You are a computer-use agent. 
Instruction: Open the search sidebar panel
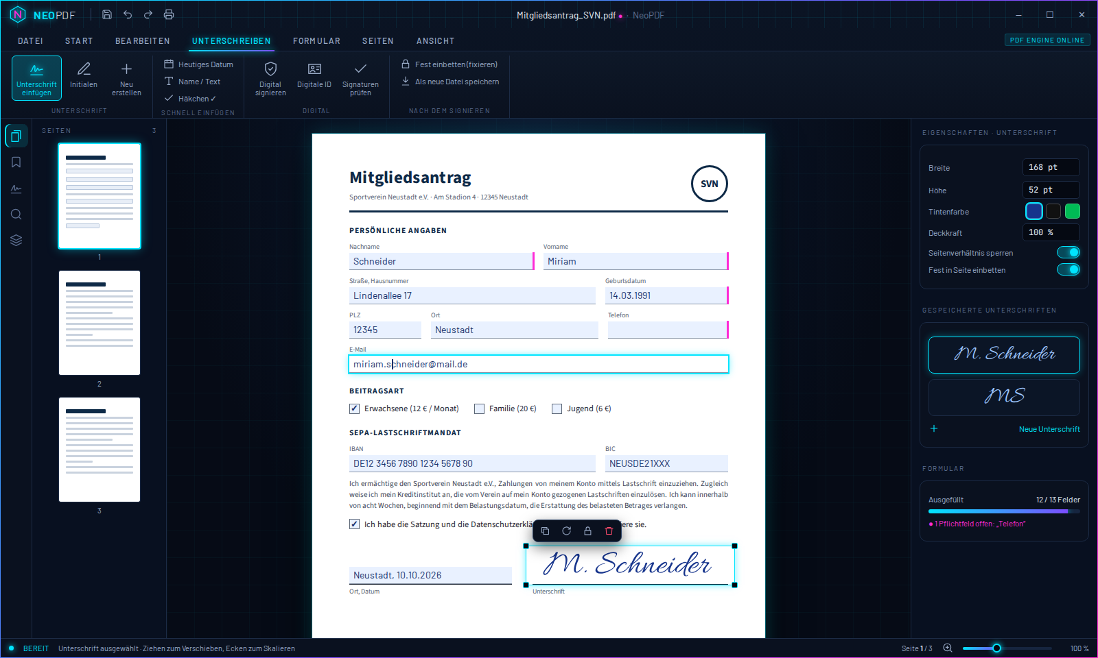[x=16, y=215]
